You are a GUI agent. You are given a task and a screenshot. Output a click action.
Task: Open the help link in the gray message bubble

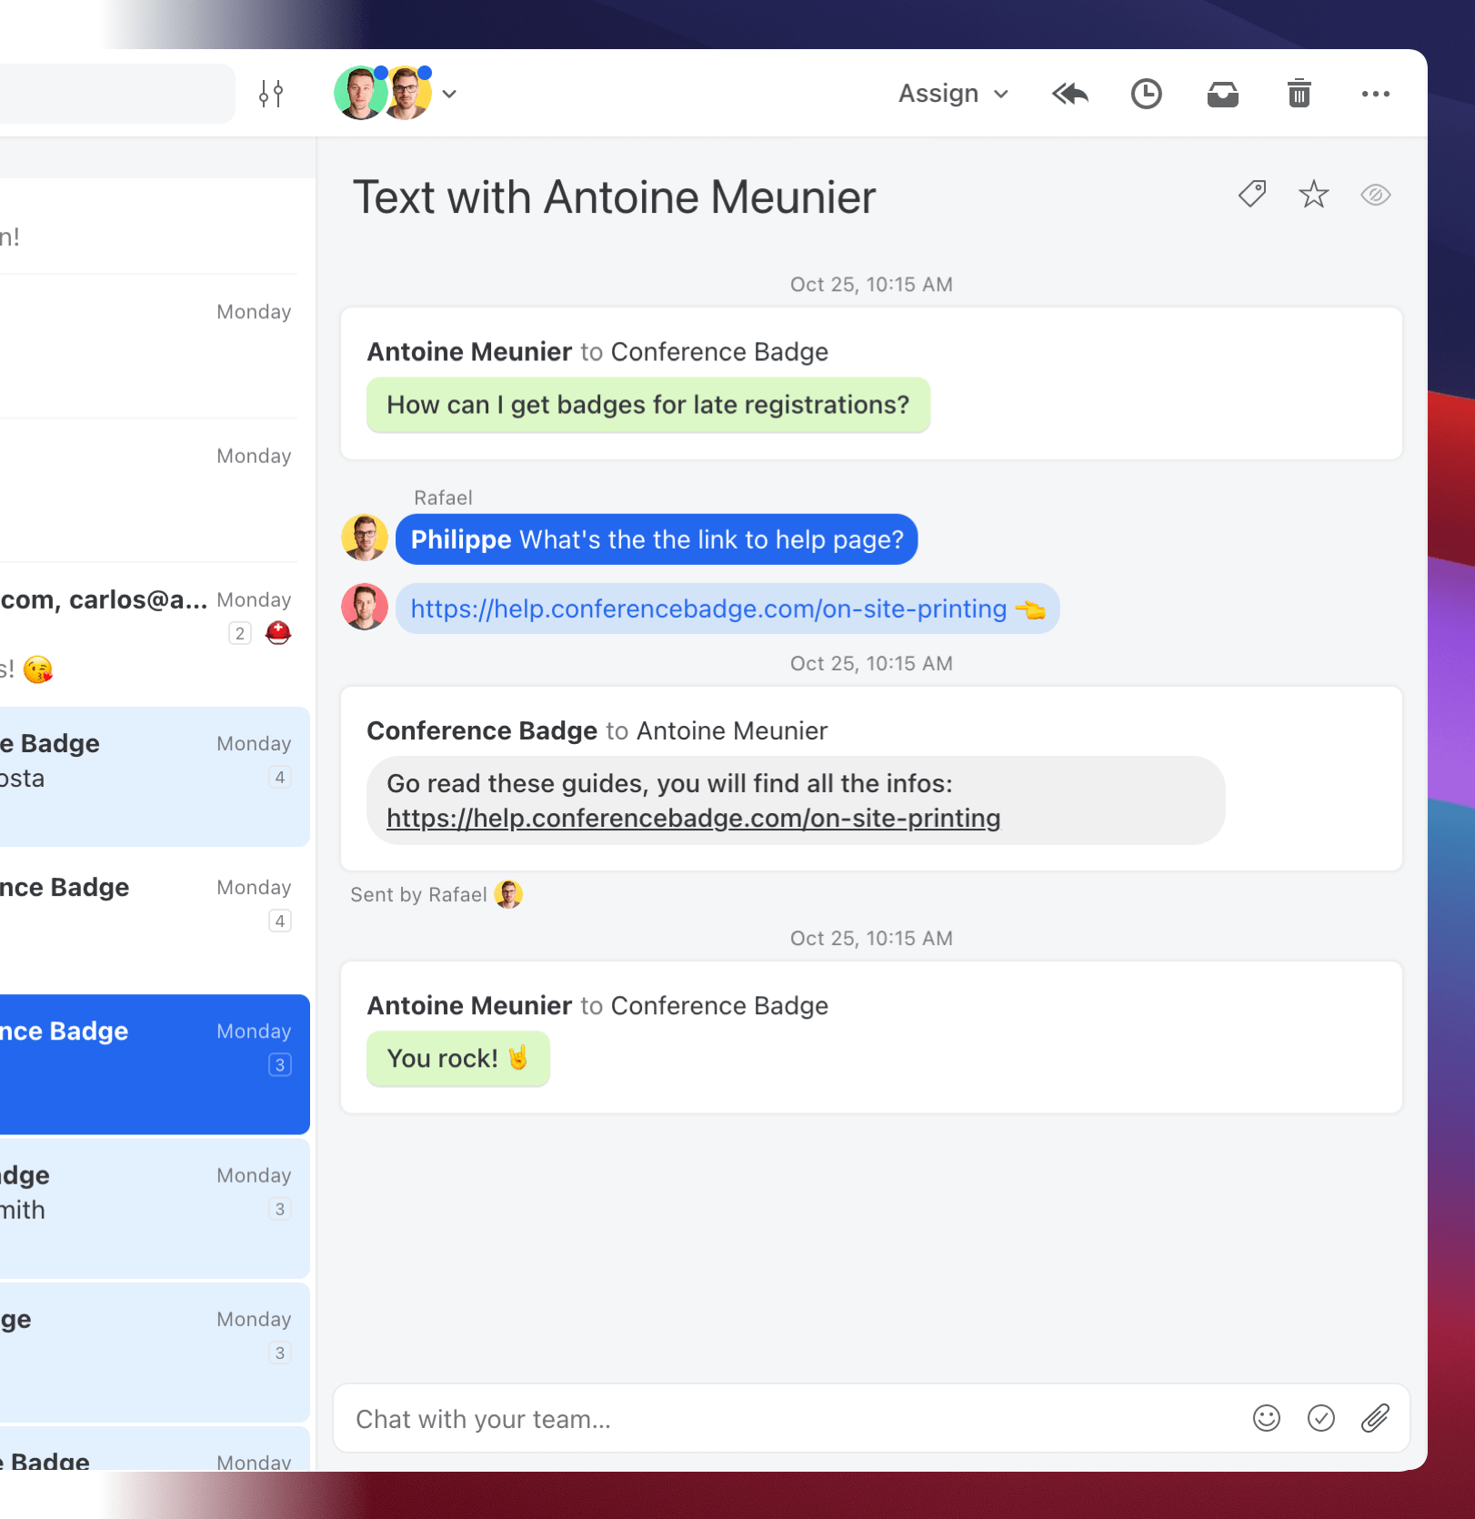click(694, 819)
